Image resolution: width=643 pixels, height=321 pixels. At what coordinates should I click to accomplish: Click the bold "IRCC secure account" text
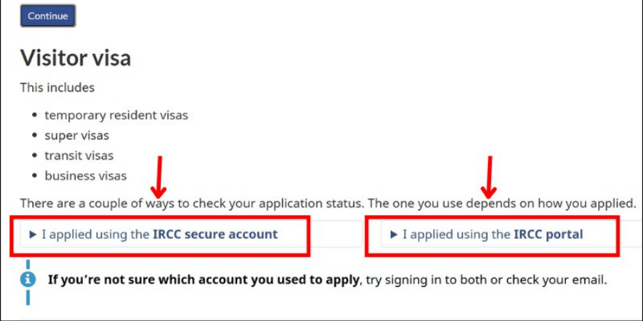(x=215, y=234)
